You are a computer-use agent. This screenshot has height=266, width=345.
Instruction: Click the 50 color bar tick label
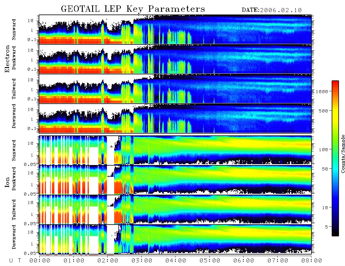[325, 169]
